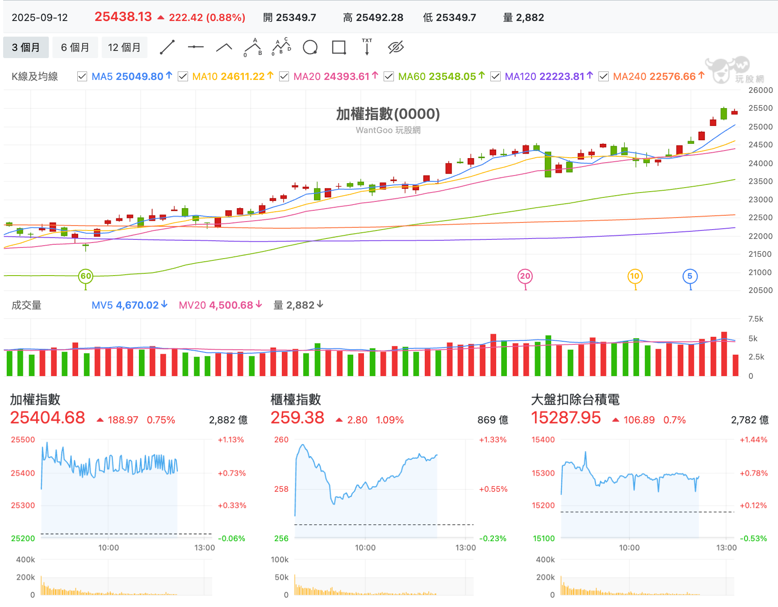Select the 0-A-B wave pattern tool

(x=253, y=47)
